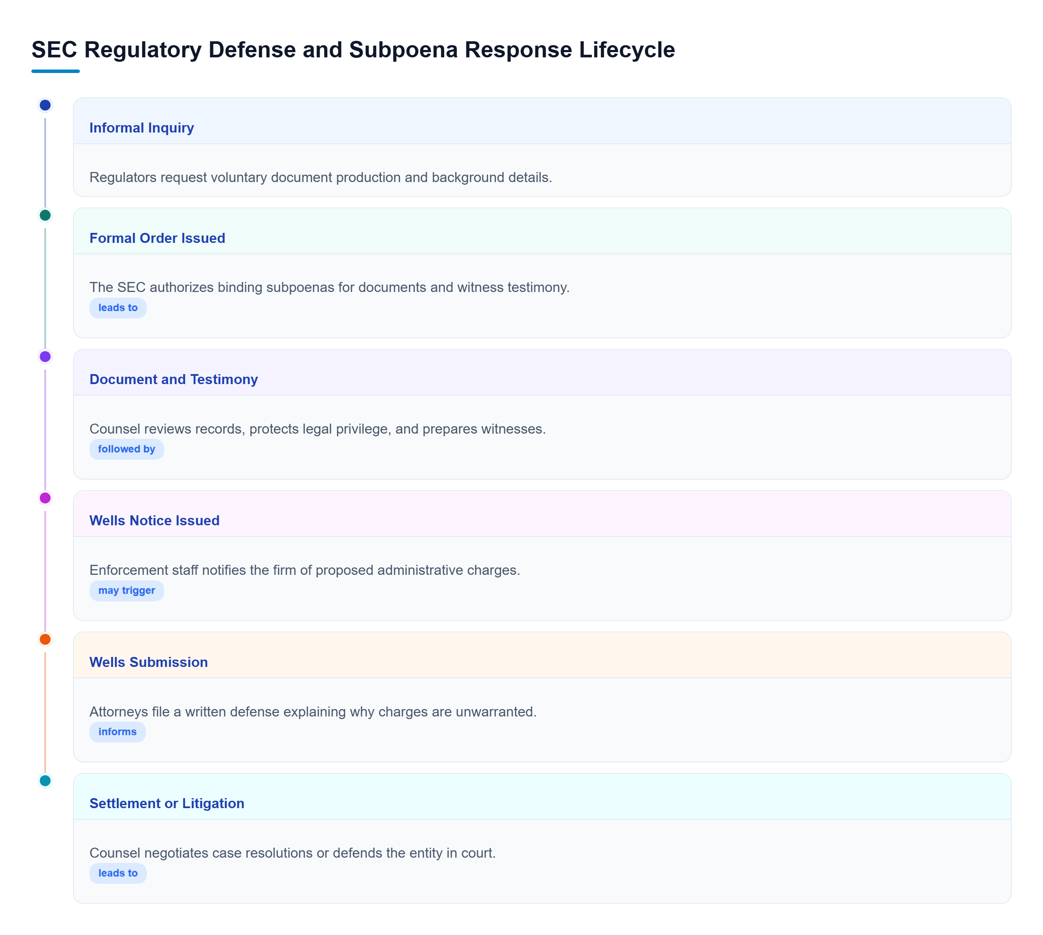
Task: Click the Wells Notice Issued heading
Action: [155, 521]
